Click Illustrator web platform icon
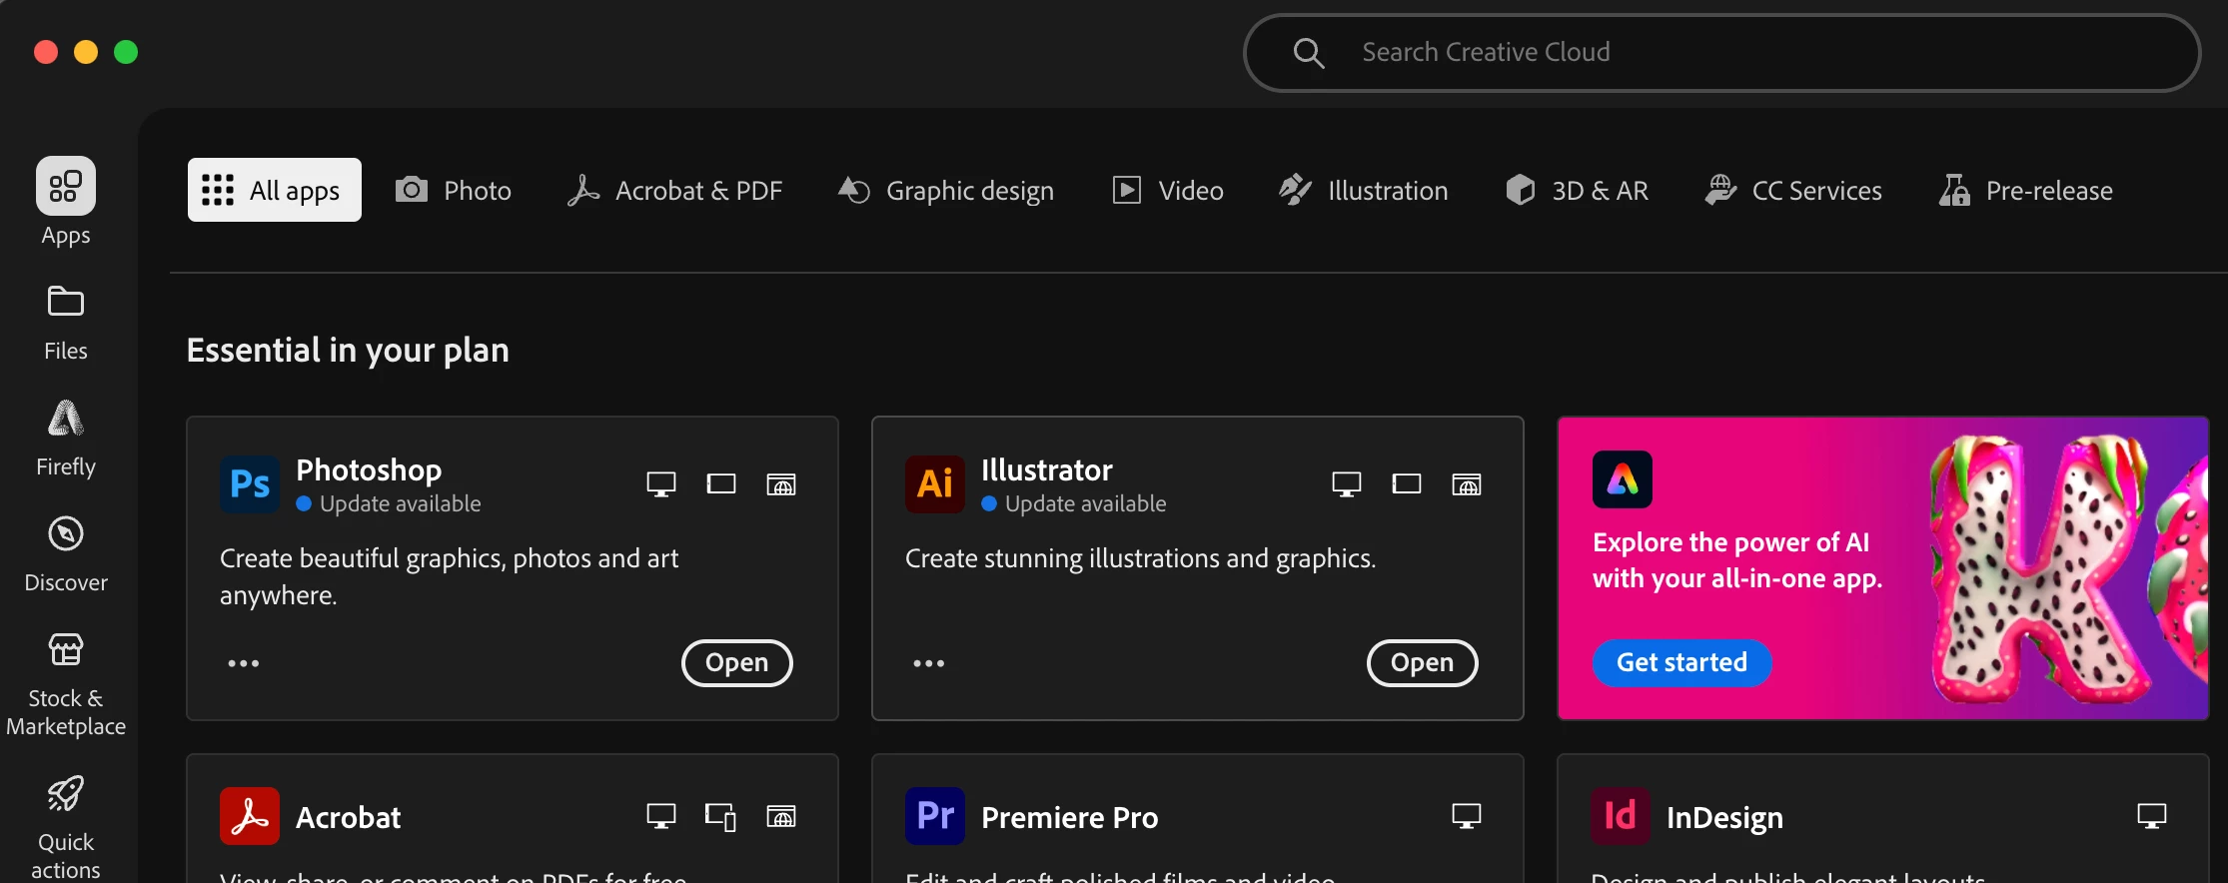 1467,484
